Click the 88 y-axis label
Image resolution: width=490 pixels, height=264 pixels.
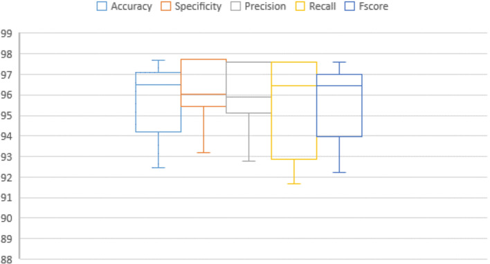(x=6, y=259)
